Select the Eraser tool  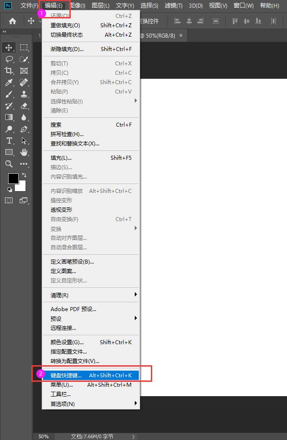point(24,106)
